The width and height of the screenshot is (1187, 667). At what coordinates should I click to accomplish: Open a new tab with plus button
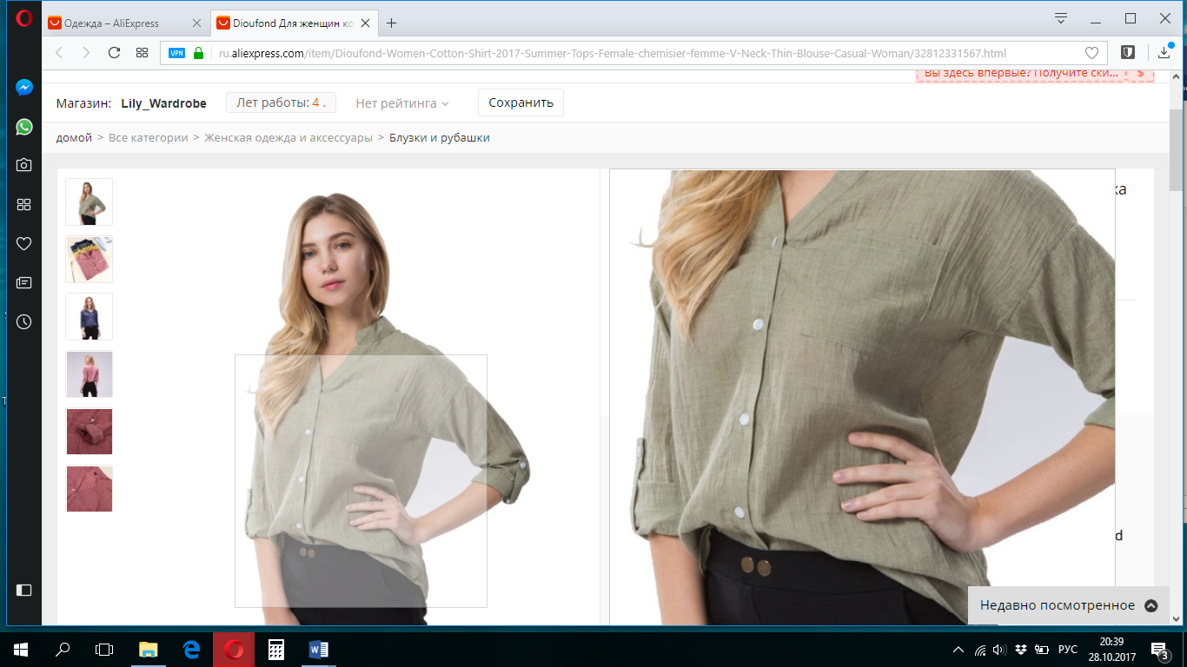coord(392,23)
